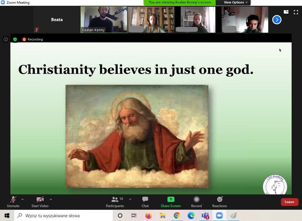Start Video from the toolbar
Screen dimensions: 302x221
point(40,202)
